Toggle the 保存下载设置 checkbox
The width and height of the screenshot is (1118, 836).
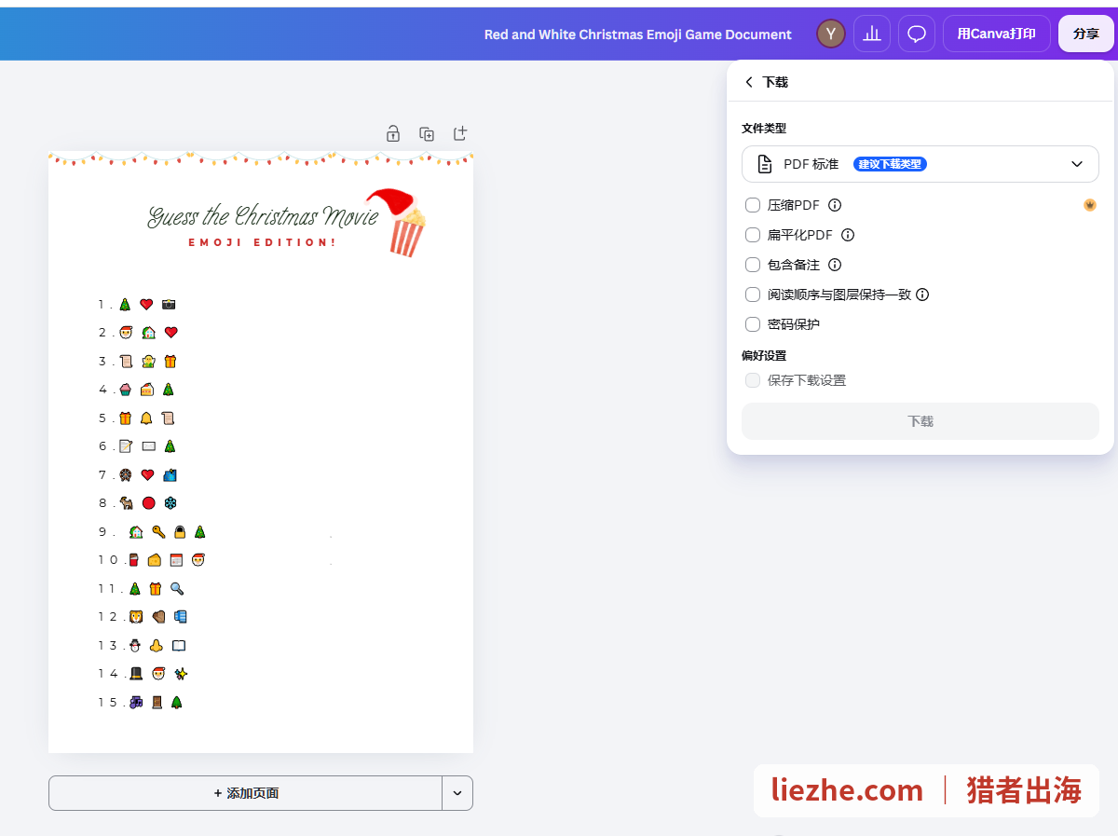pos(753,380)
